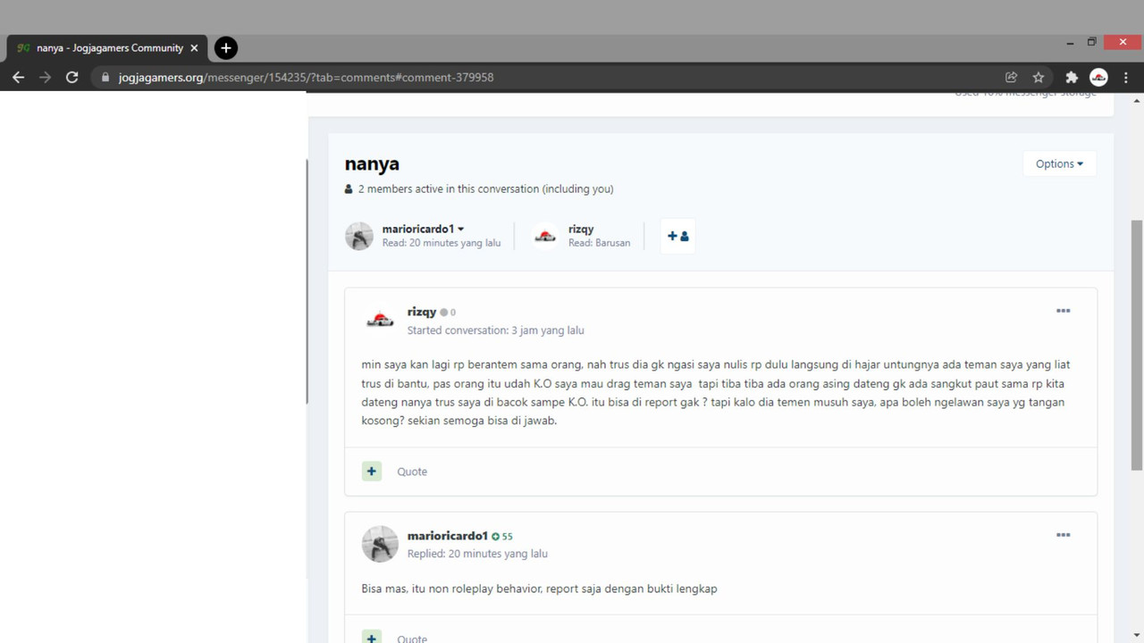Close the nanya - Jogjagamers Community tab

coord(194,48)
